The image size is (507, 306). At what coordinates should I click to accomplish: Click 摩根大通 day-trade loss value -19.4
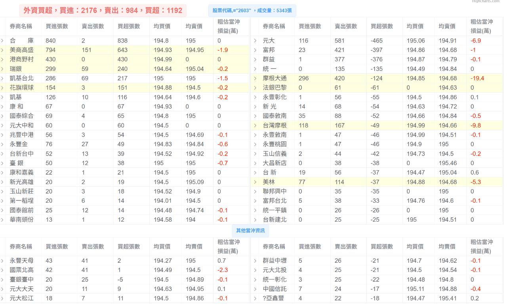coord(477,78)
